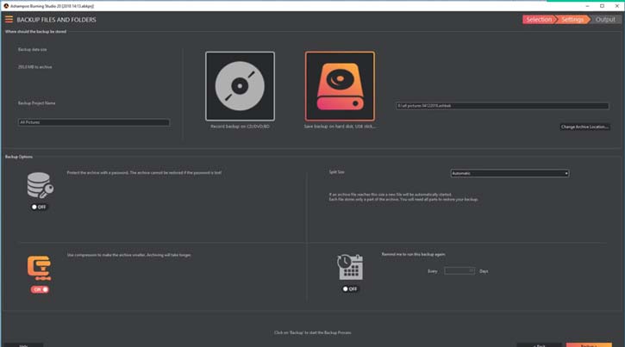Image resolution: width=625 pixels, height=347 pixels.
Task: Open the Split Size dropdown
Action: click(509, 173)
